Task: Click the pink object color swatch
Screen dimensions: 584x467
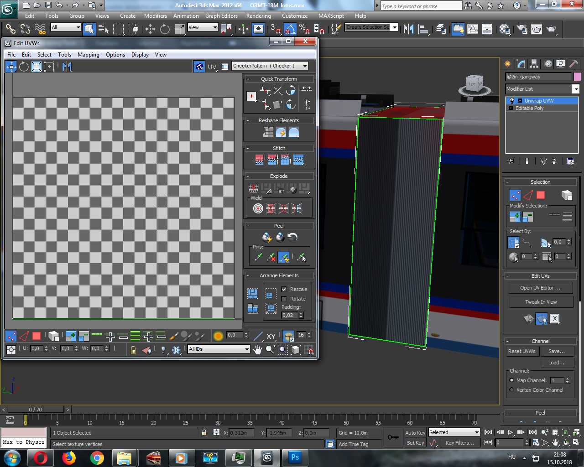Action: 577,77
